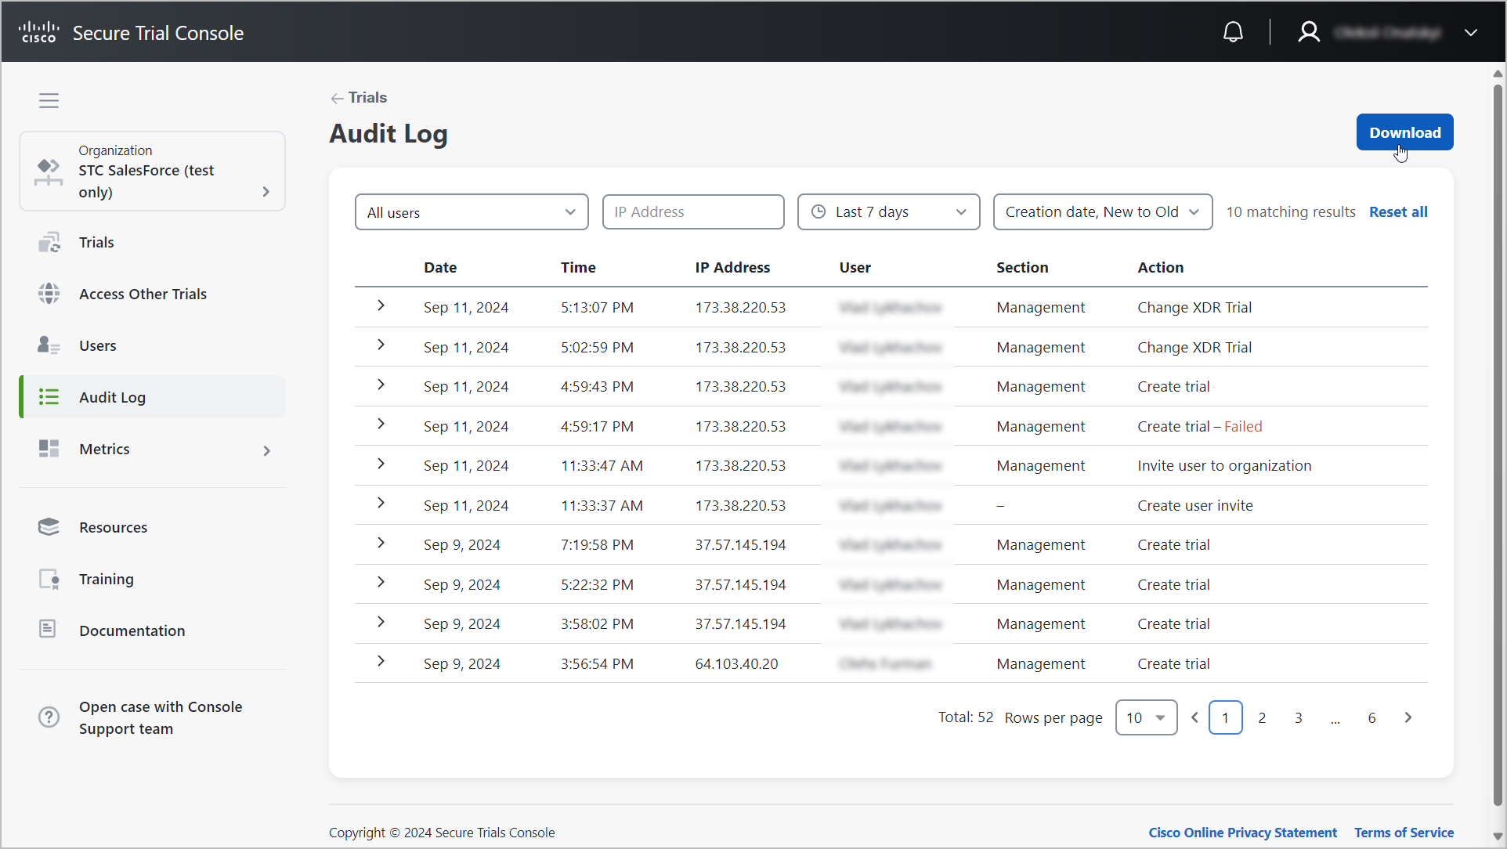Click the clock icon in date filter
This screenshot has height=849, width=1507.
(x=818, y=211)
